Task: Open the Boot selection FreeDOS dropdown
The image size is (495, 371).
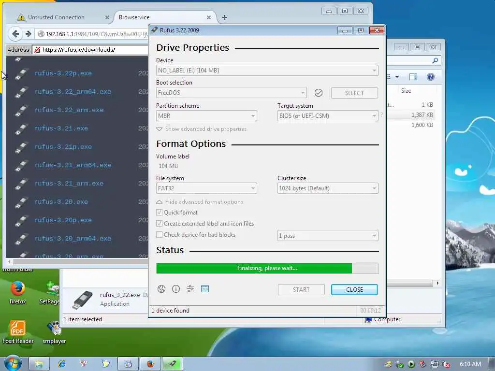Action: (231, 93)
